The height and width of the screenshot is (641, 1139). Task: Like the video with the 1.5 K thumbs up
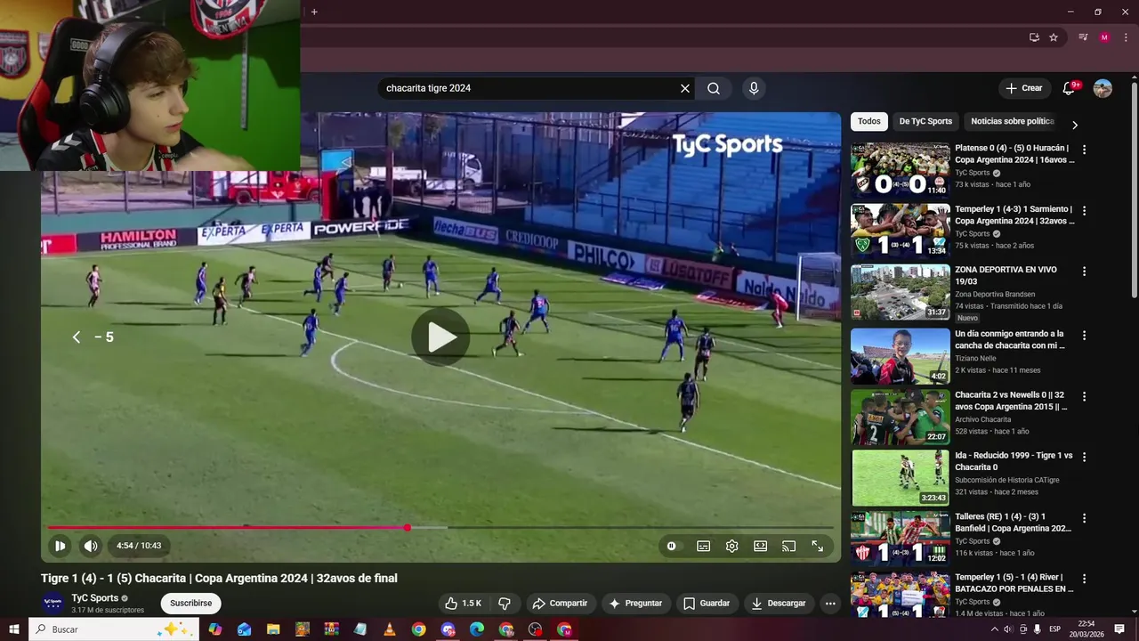[463, 604]
